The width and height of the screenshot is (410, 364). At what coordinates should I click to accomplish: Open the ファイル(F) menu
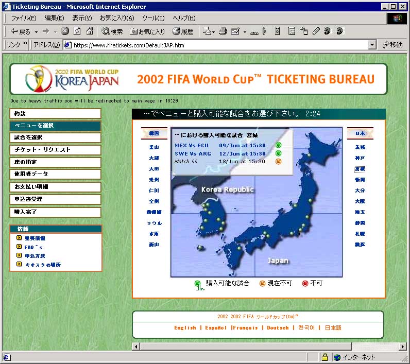pyautogui.click(x=24, y=18)
